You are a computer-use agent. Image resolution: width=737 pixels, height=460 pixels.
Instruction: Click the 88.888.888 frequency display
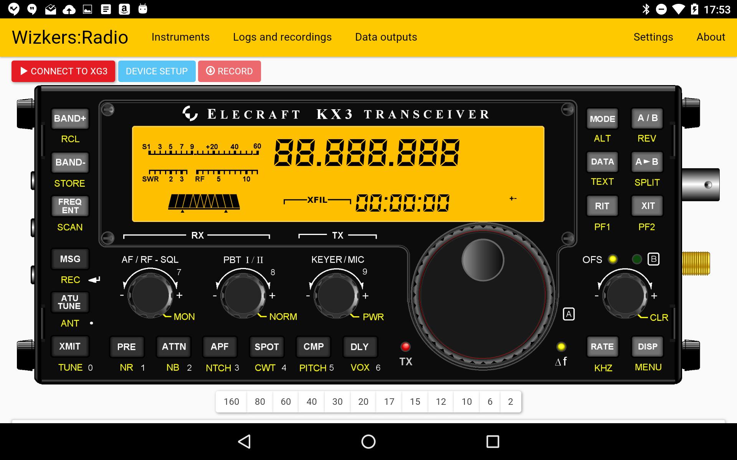tap(367, 153)
